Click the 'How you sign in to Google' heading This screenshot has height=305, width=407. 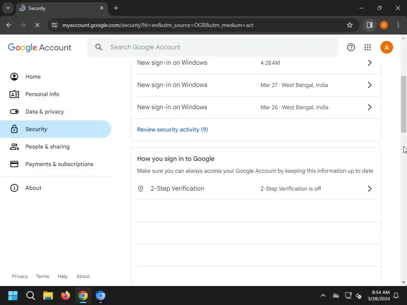click(x=176, y=159)
